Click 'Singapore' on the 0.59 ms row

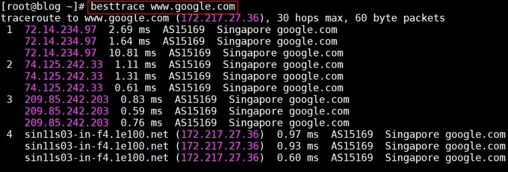[256, 111]
